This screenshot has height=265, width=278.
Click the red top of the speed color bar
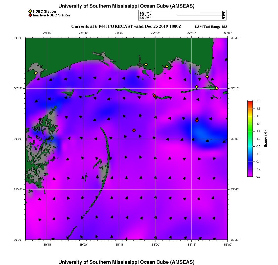[x=250, y=102]
